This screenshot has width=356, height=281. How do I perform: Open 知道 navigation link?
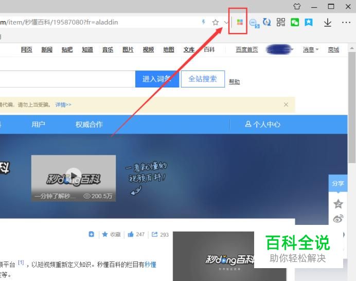tap(87, 49)
